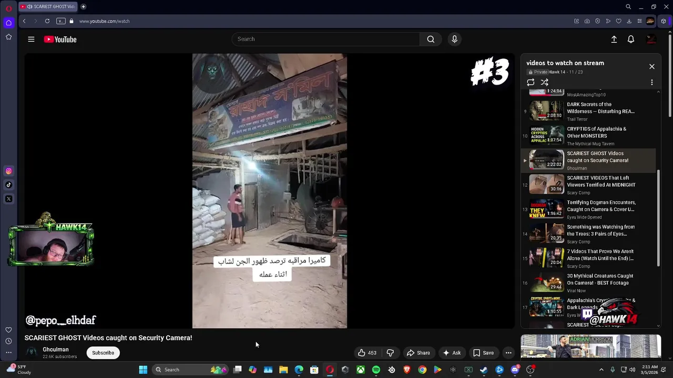
Task: Open the YouTube guide hamburger menu
Action: tap(31, 39)
